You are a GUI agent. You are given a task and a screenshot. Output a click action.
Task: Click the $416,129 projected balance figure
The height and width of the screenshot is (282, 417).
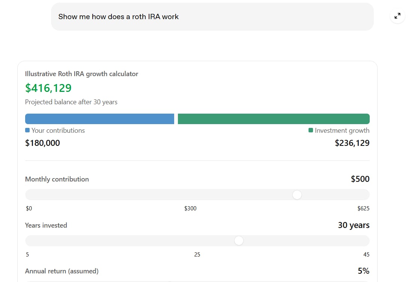(x=48, y=88)
